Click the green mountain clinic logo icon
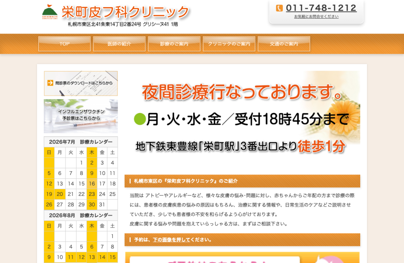Viewport: 404px width, 263px height. pos(50,12)
